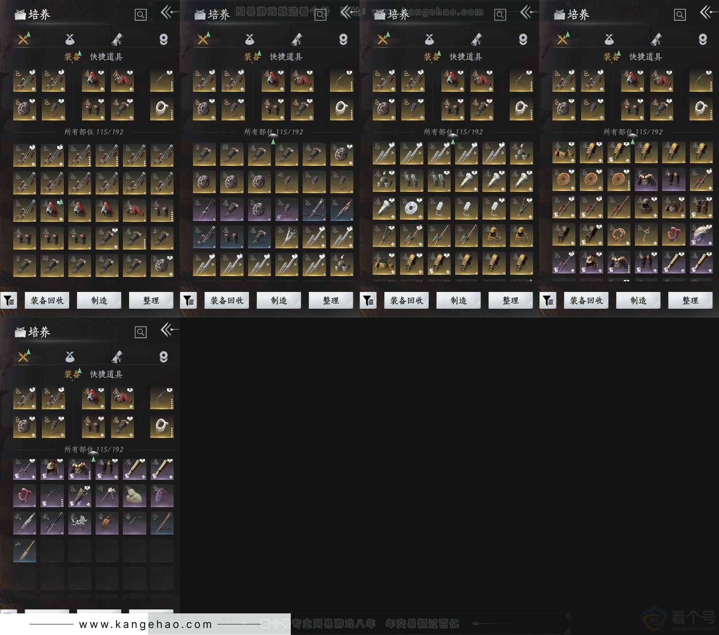The height and width of the screenshot is (635, 719).
Task: Click 装备回收 button in top-left panel
Action: point(47,301)
